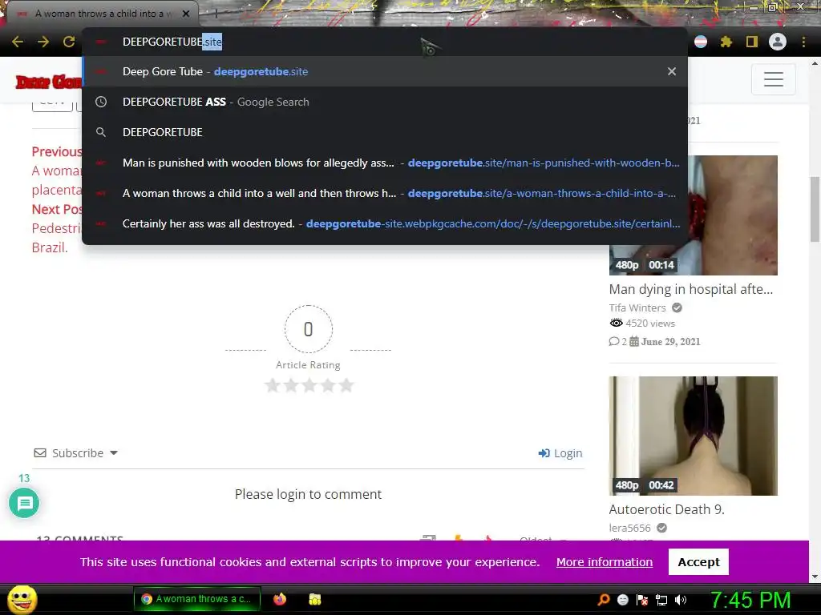Open the tray network icon
Image resolution: width=821 pixels, height=615 pixels.
(x=661, y=600)
